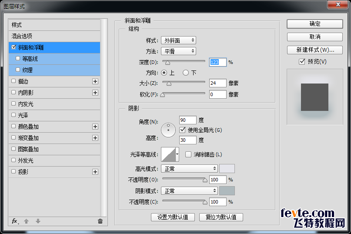351x234 pixels.
Task: Click the shadow opacity (C) field showing 100
Action: pos(218,202)
